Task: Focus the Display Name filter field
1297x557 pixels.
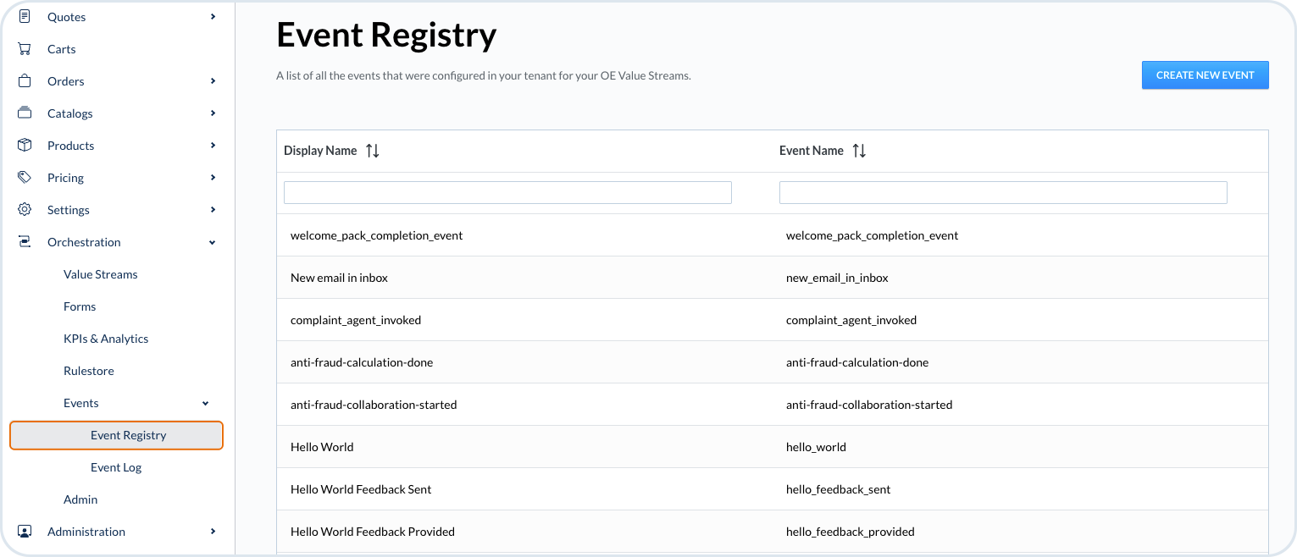Action: click(507, 192)
